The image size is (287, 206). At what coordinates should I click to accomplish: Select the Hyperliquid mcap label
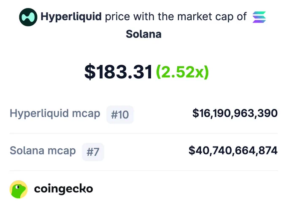point(55,114)
